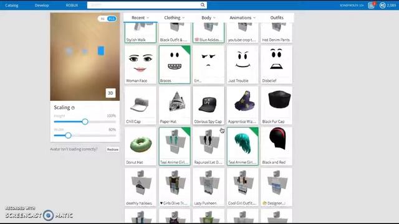
Task: Open the Body dropdown tab
Action: tap(208, 18)
